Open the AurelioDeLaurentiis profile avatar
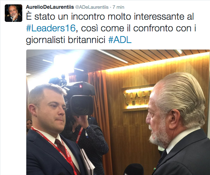 pyautogui.click(x=14, y=13)
